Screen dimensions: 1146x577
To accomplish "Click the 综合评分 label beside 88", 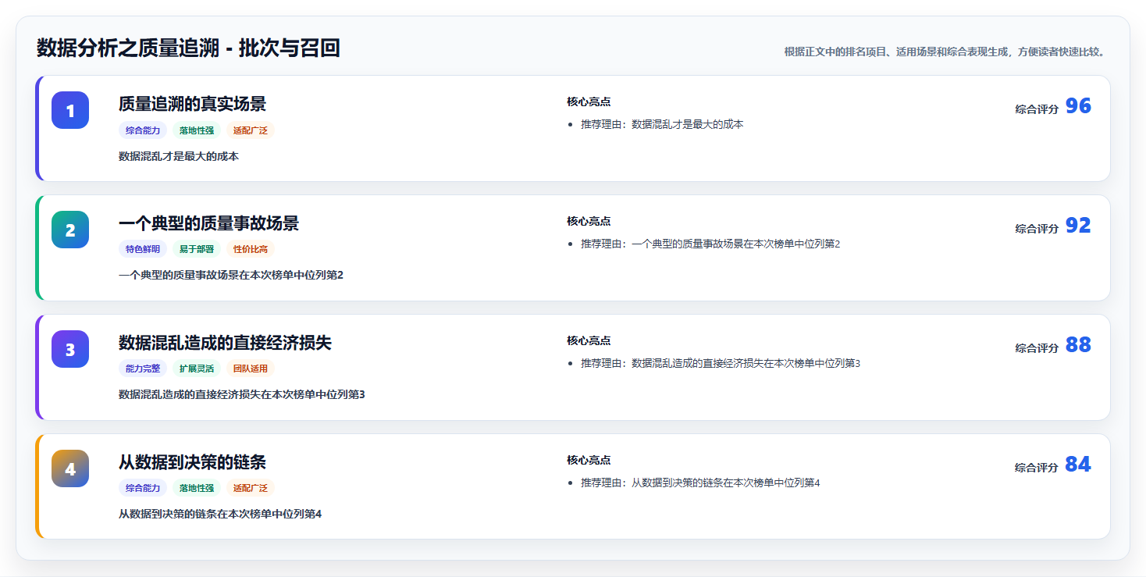I will click(1037, 348).
